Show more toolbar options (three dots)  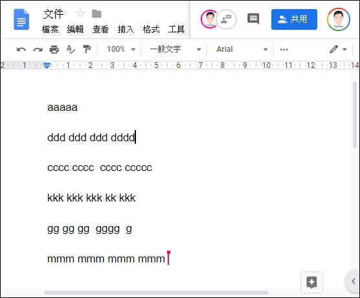point(284,49)
